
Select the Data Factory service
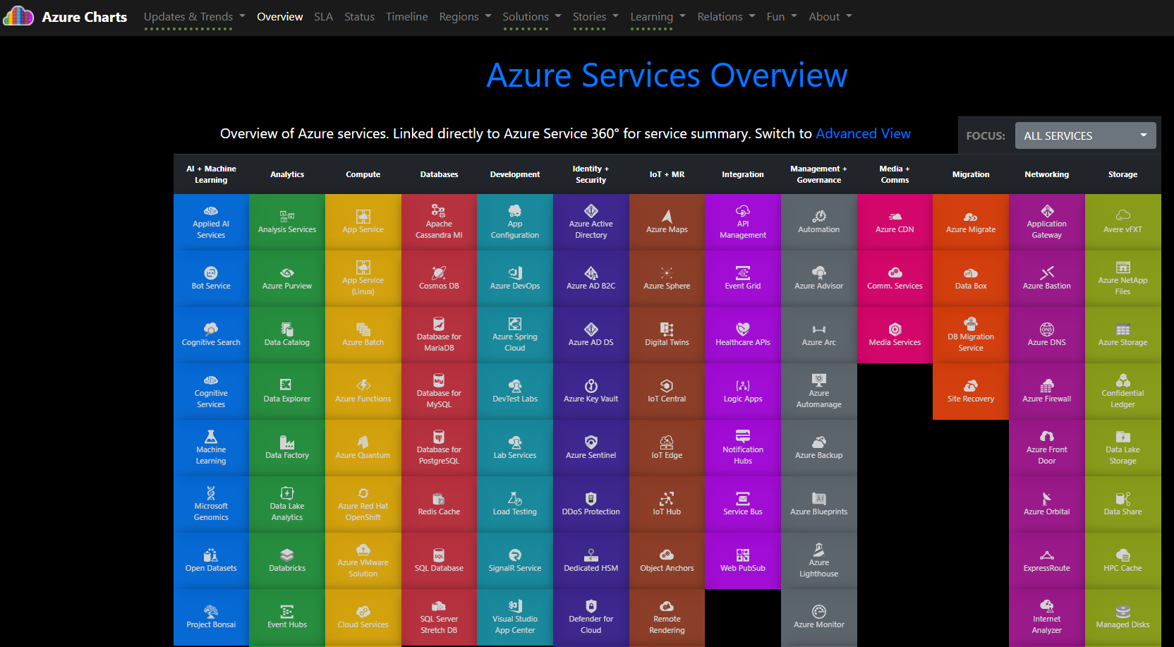click(286, 447)
